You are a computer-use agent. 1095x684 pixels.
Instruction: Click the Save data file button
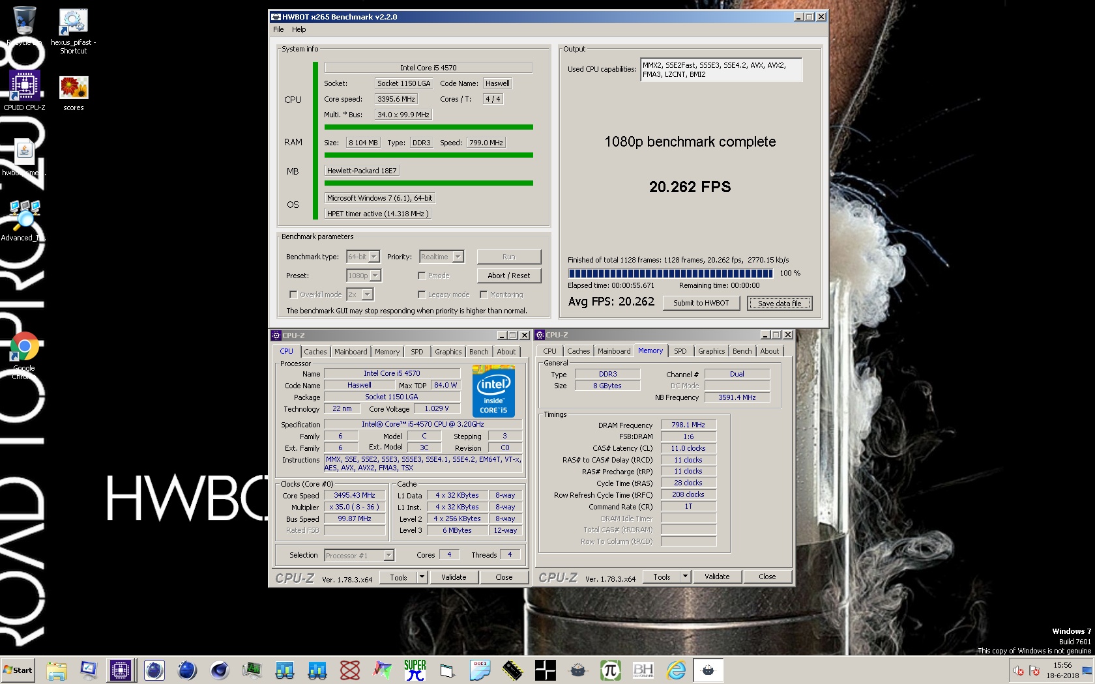pos(780,304)
